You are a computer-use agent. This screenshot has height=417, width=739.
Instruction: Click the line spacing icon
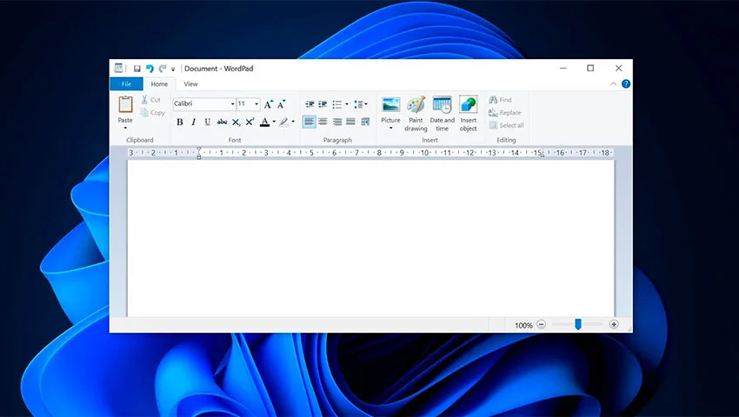[x=358, y=104]
